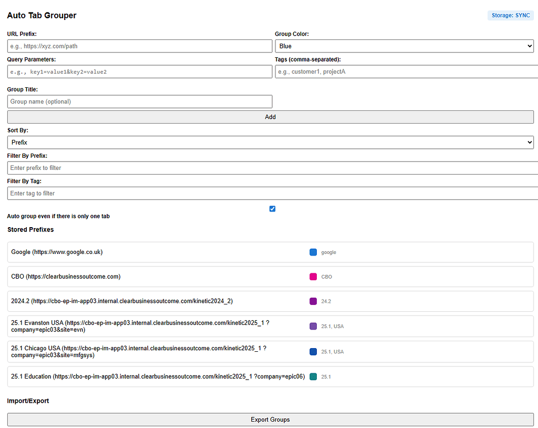Click the 25.1 Evanston USA prefix row

158,326
